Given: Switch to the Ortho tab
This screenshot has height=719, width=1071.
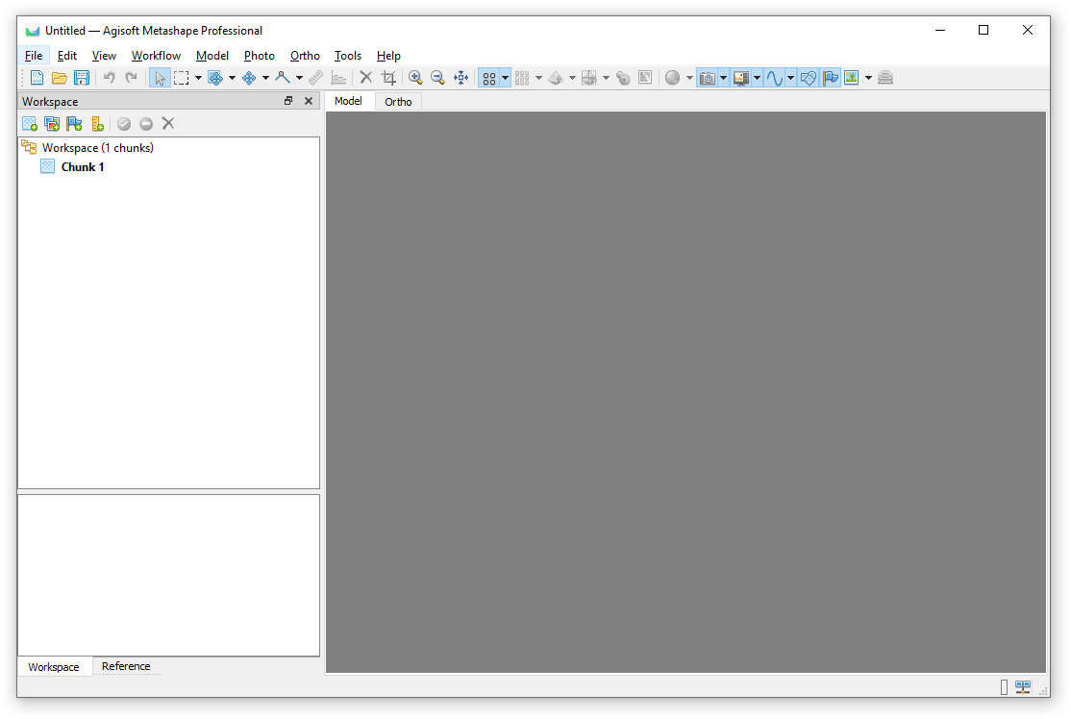Looking at the screenshot, I should coord(398,102).
